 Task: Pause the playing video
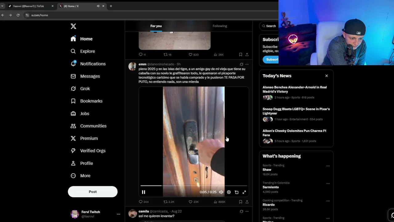[143, 192]
